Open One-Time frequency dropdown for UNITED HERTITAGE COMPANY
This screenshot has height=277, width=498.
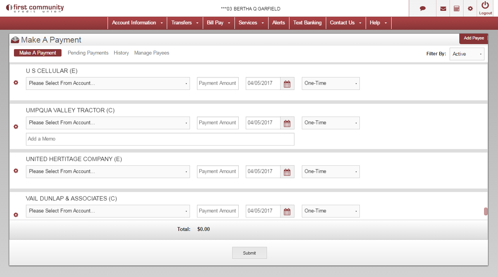tap(331, 172)
